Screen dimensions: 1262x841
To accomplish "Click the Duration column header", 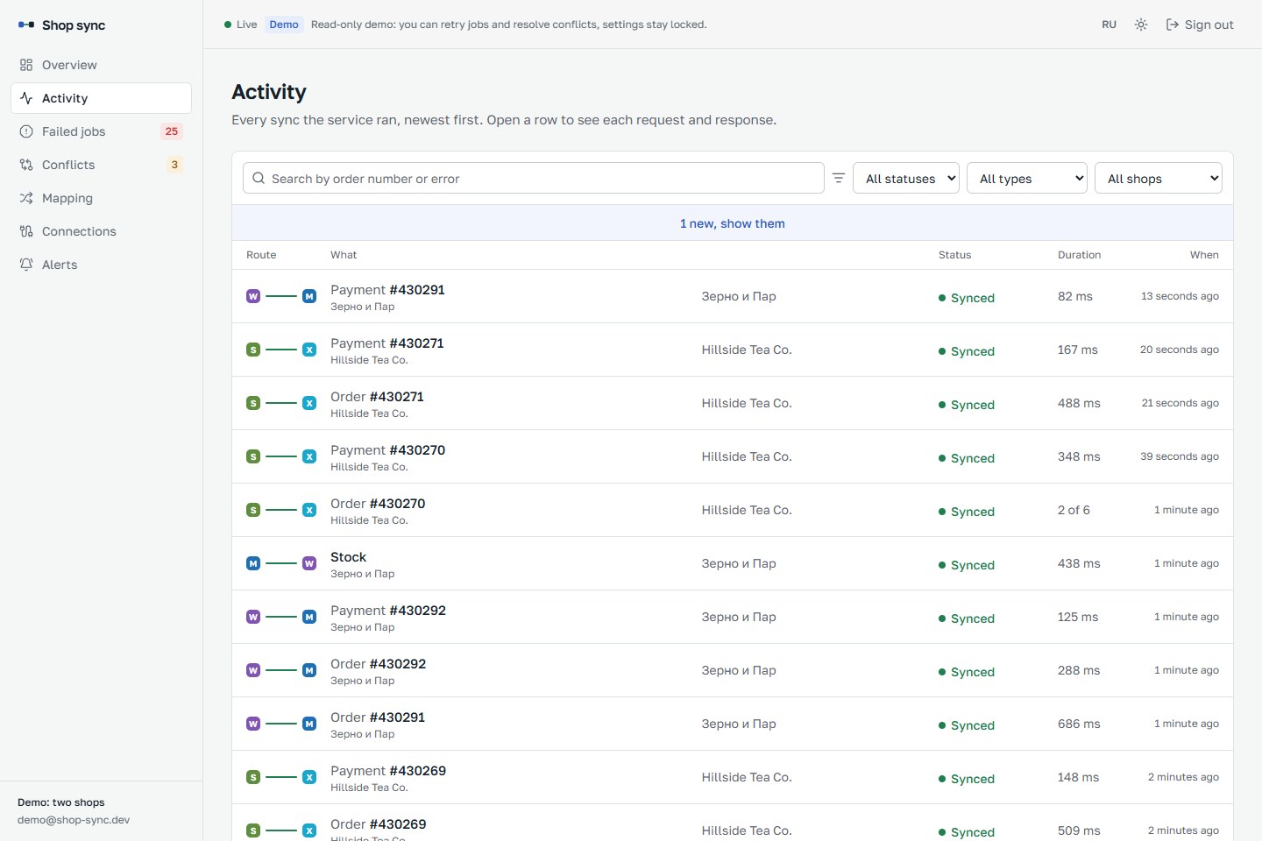I will 1079,255.
